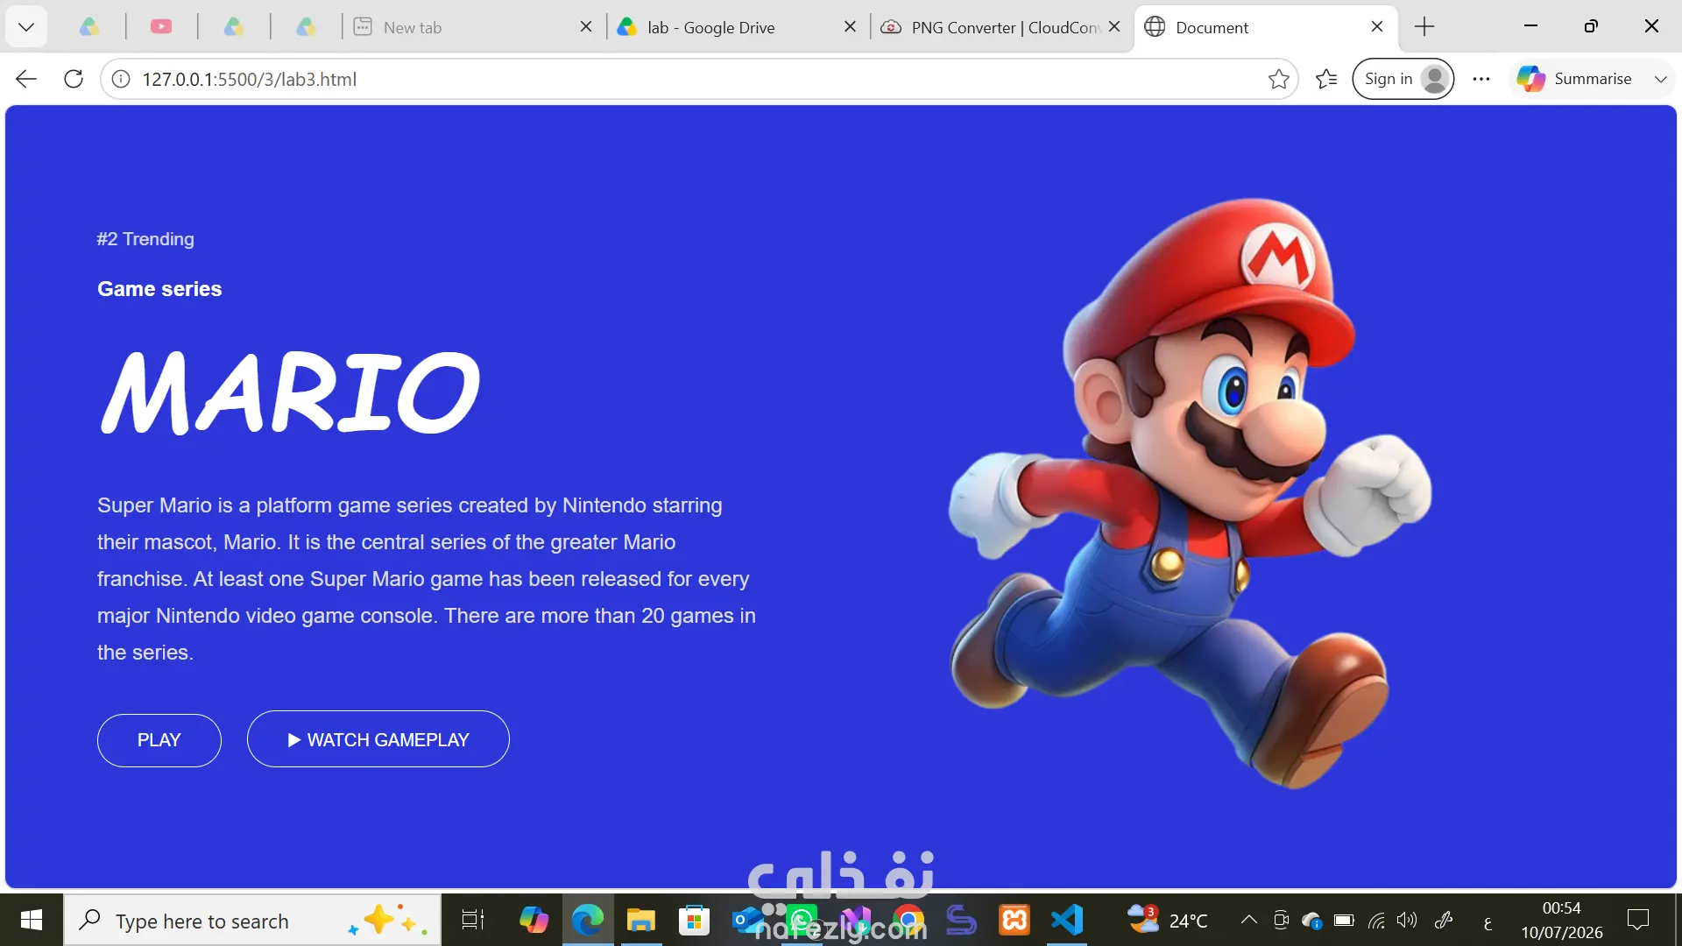Switch to the pinned YouTube tab
Screen dimensions: 1682x946
coord(161,27)
